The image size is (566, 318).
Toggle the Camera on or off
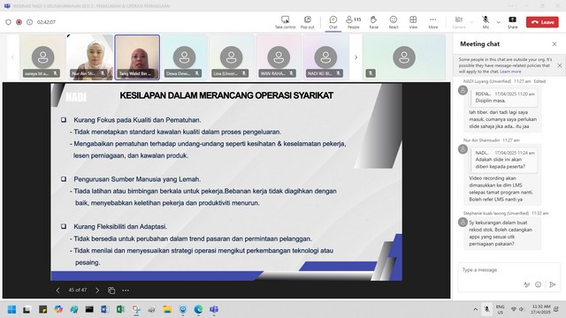459,22
